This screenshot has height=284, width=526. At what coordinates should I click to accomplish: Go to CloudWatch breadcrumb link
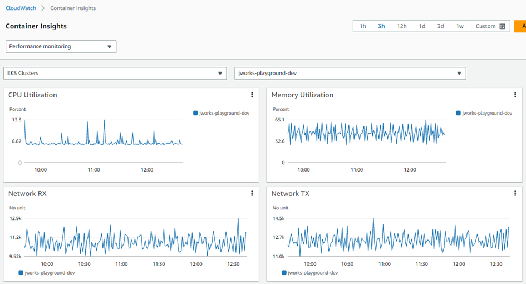[x=21, y=8]
